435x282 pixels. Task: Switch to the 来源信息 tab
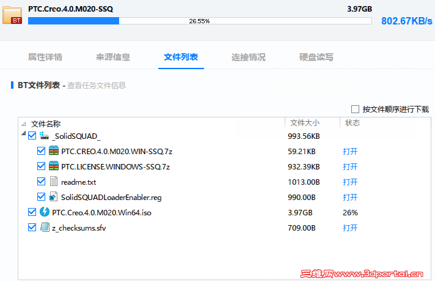pyautogui.click(x=113, y=57)
